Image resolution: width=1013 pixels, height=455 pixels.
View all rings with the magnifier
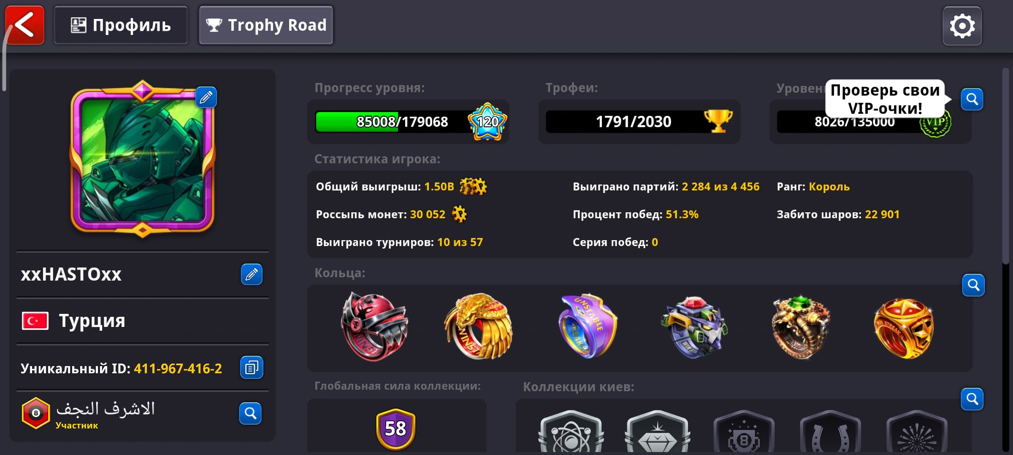click(x=973, y=285)
